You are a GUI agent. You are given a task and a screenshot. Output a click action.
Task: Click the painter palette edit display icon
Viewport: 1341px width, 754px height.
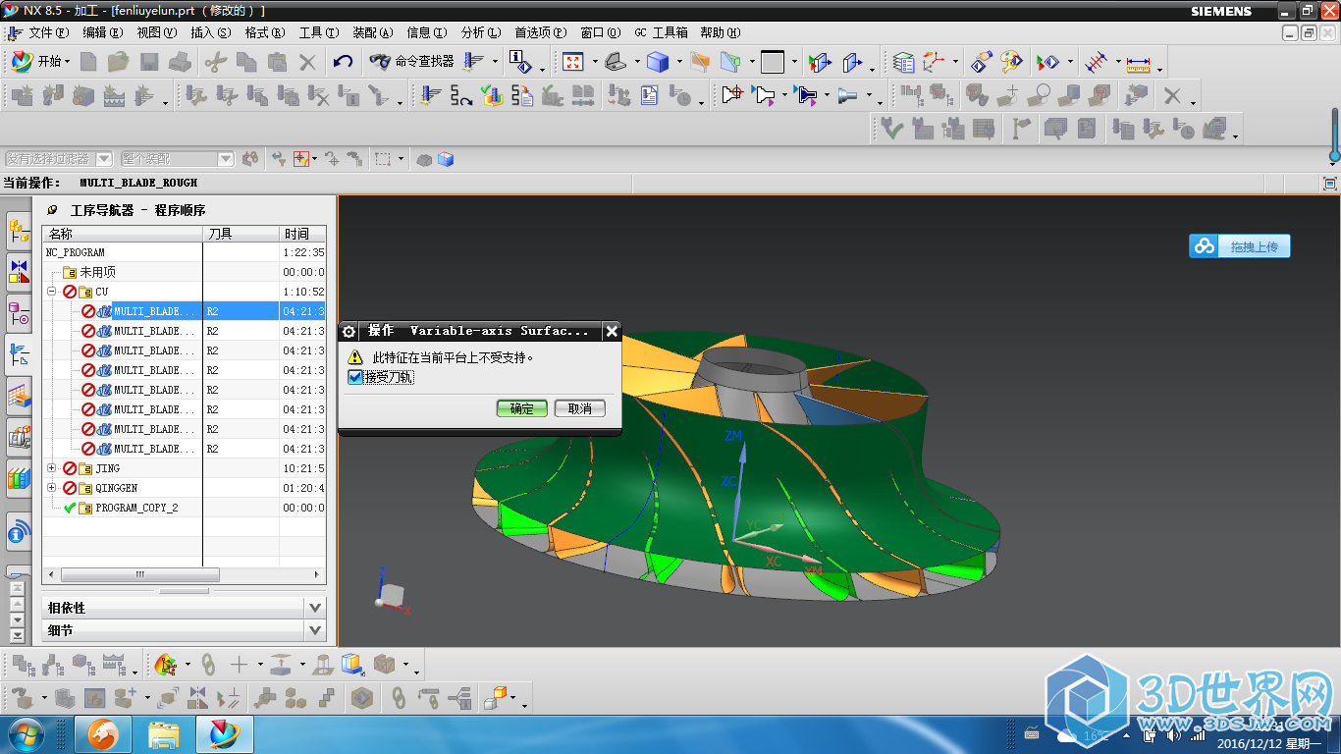click(x=1011, y=62)
